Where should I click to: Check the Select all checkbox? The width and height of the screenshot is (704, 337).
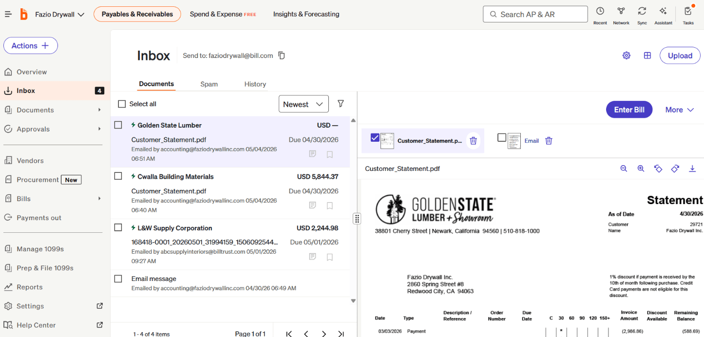(122, 104)
